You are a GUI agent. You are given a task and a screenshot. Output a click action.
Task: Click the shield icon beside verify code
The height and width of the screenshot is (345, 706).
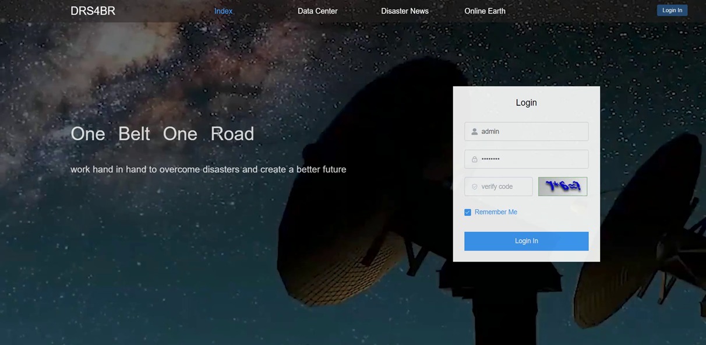[474, 186]
